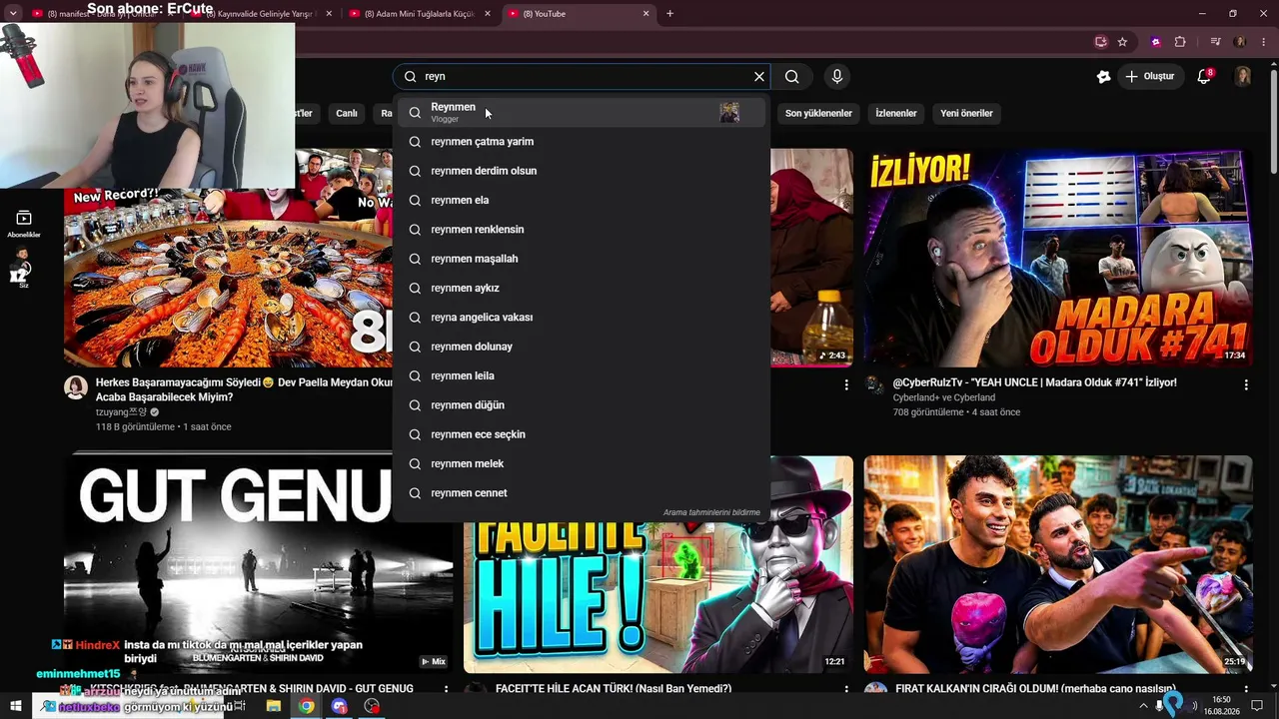Select the Reynmen Vlogger suggestion
This screenshot has width=1279, height=719.
coord(582,112)
